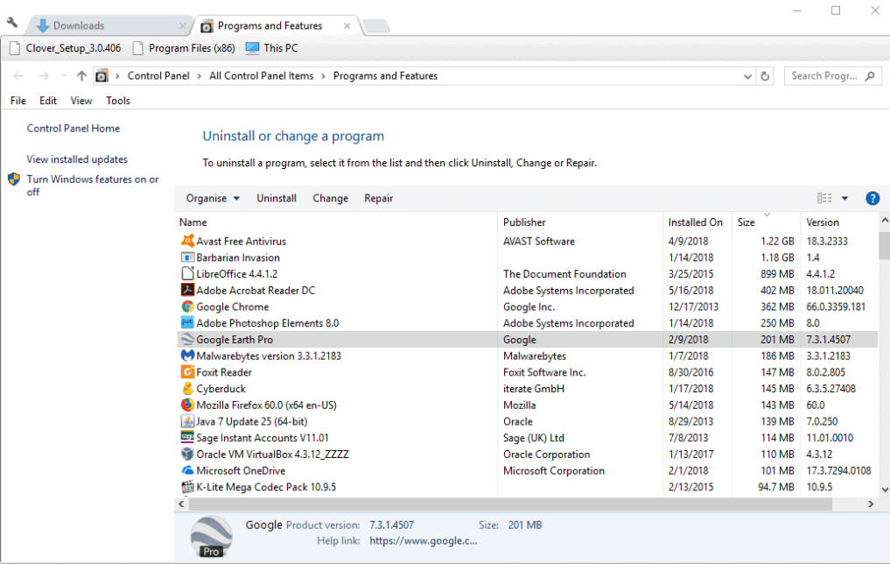The height and width of the screenshot is (564, 890).
Task: Click the Uninstall button
Action: click(x=277, y=198)
